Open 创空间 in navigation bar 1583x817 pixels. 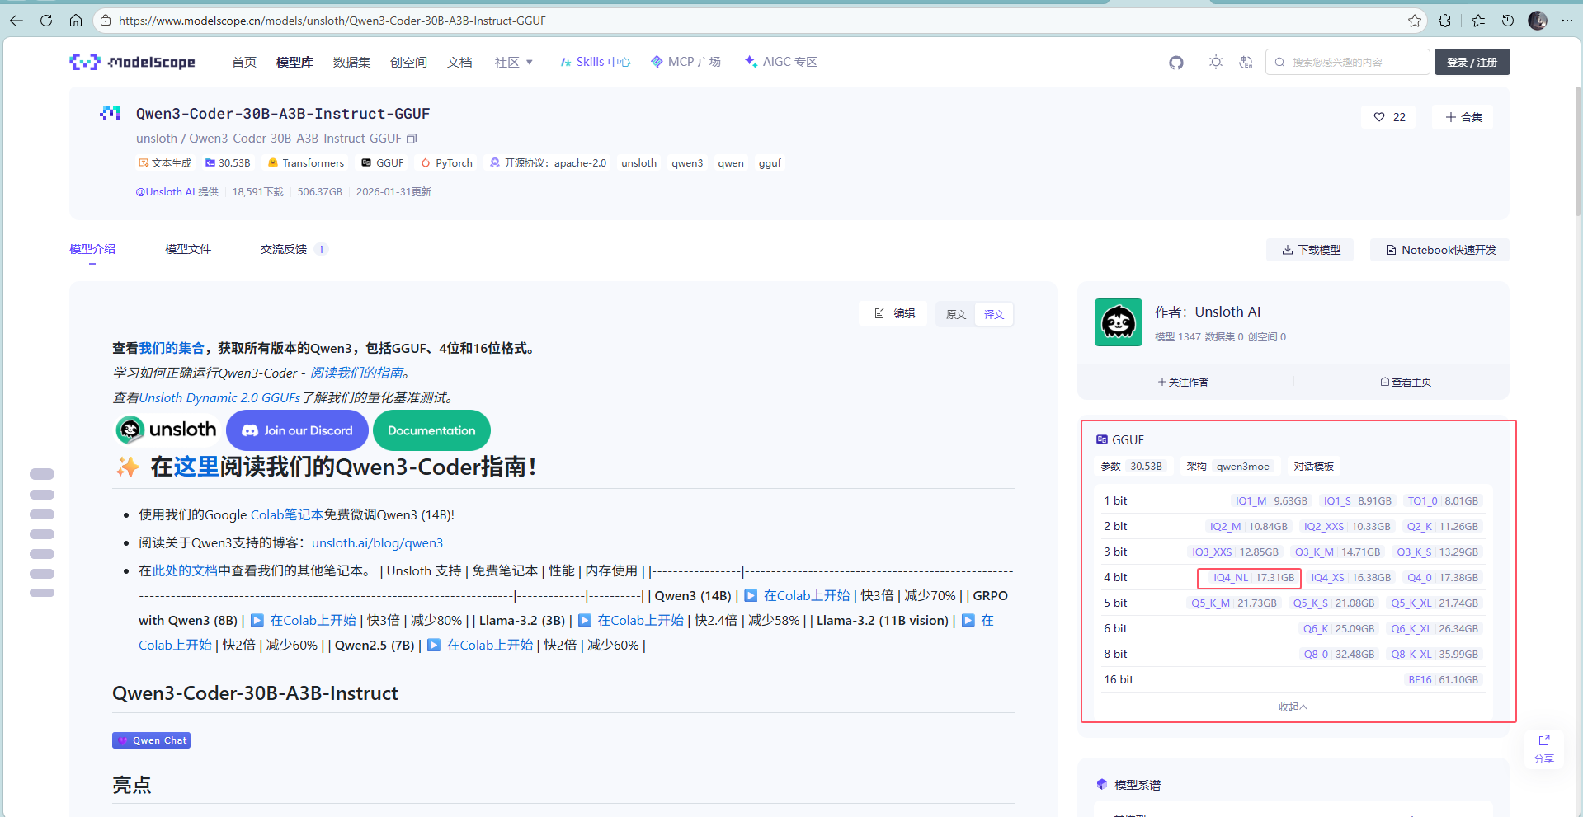[408, 62]
